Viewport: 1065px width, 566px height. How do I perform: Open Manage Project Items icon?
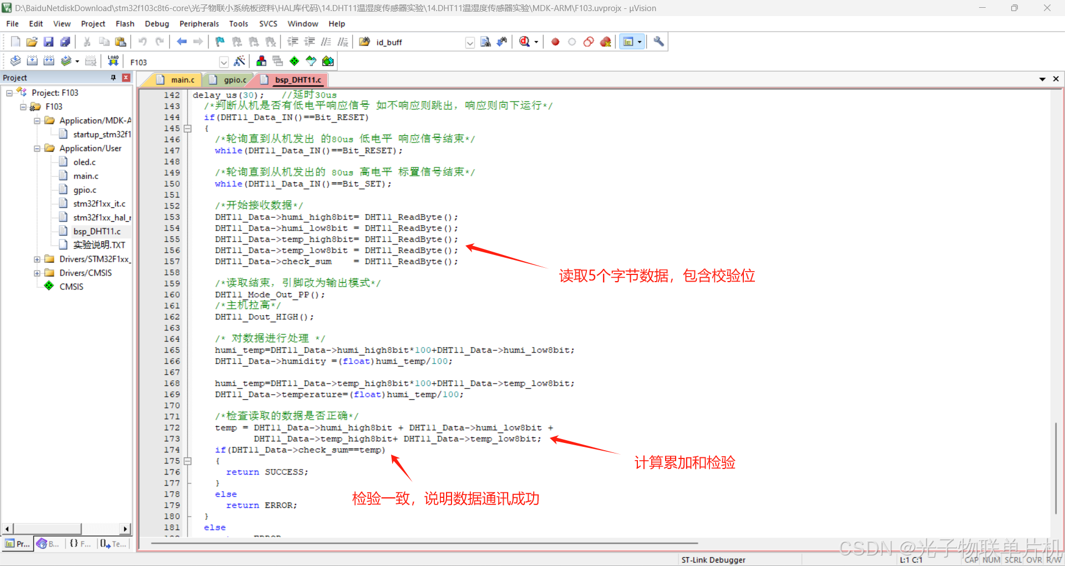(x=261, y=61)
